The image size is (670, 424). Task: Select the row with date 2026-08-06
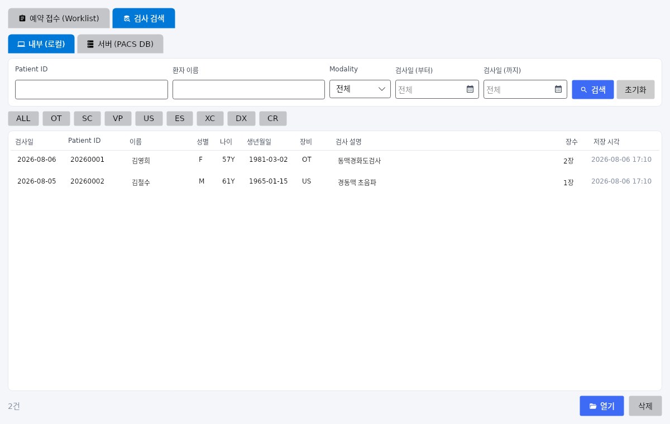(x=335, y=160)
